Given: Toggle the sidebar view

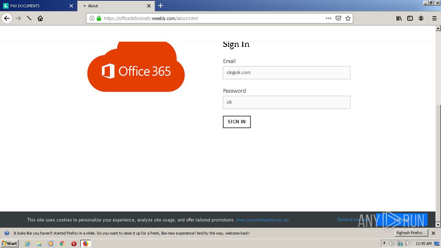Looking at the screenshot, I should point(410,18).
